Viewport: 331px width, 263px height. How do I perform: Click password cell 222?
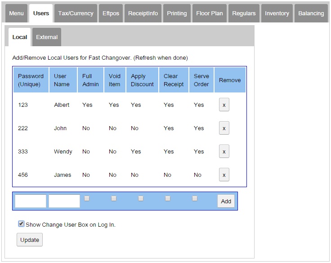tap(23, 128)
